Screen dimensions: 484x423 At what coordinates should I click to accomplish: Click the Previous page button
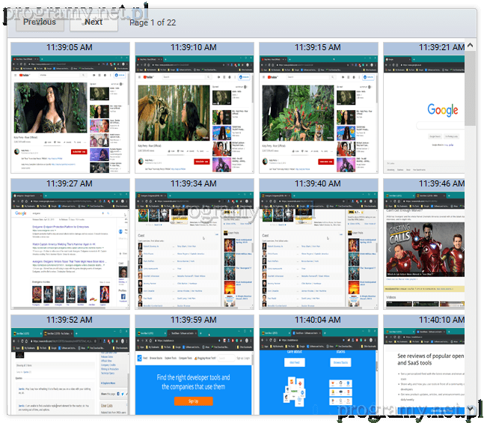point(40,22)
